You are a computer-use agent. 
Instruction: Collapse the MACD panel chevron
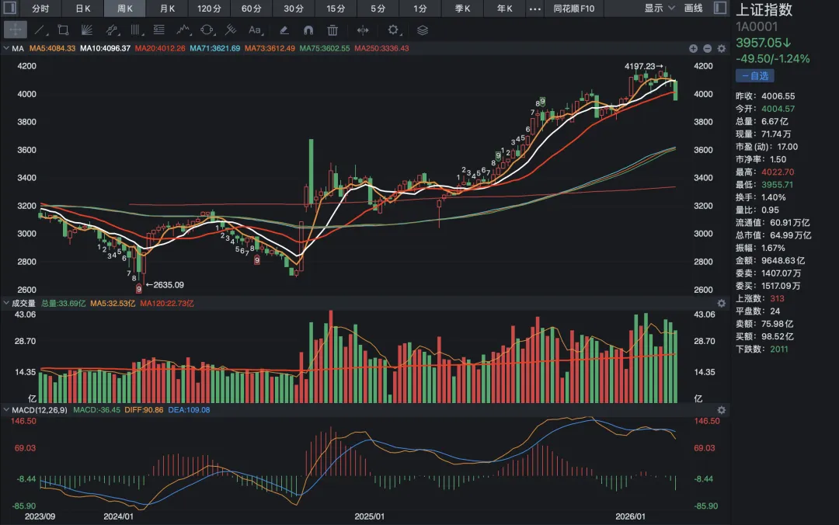pos(6,410)
